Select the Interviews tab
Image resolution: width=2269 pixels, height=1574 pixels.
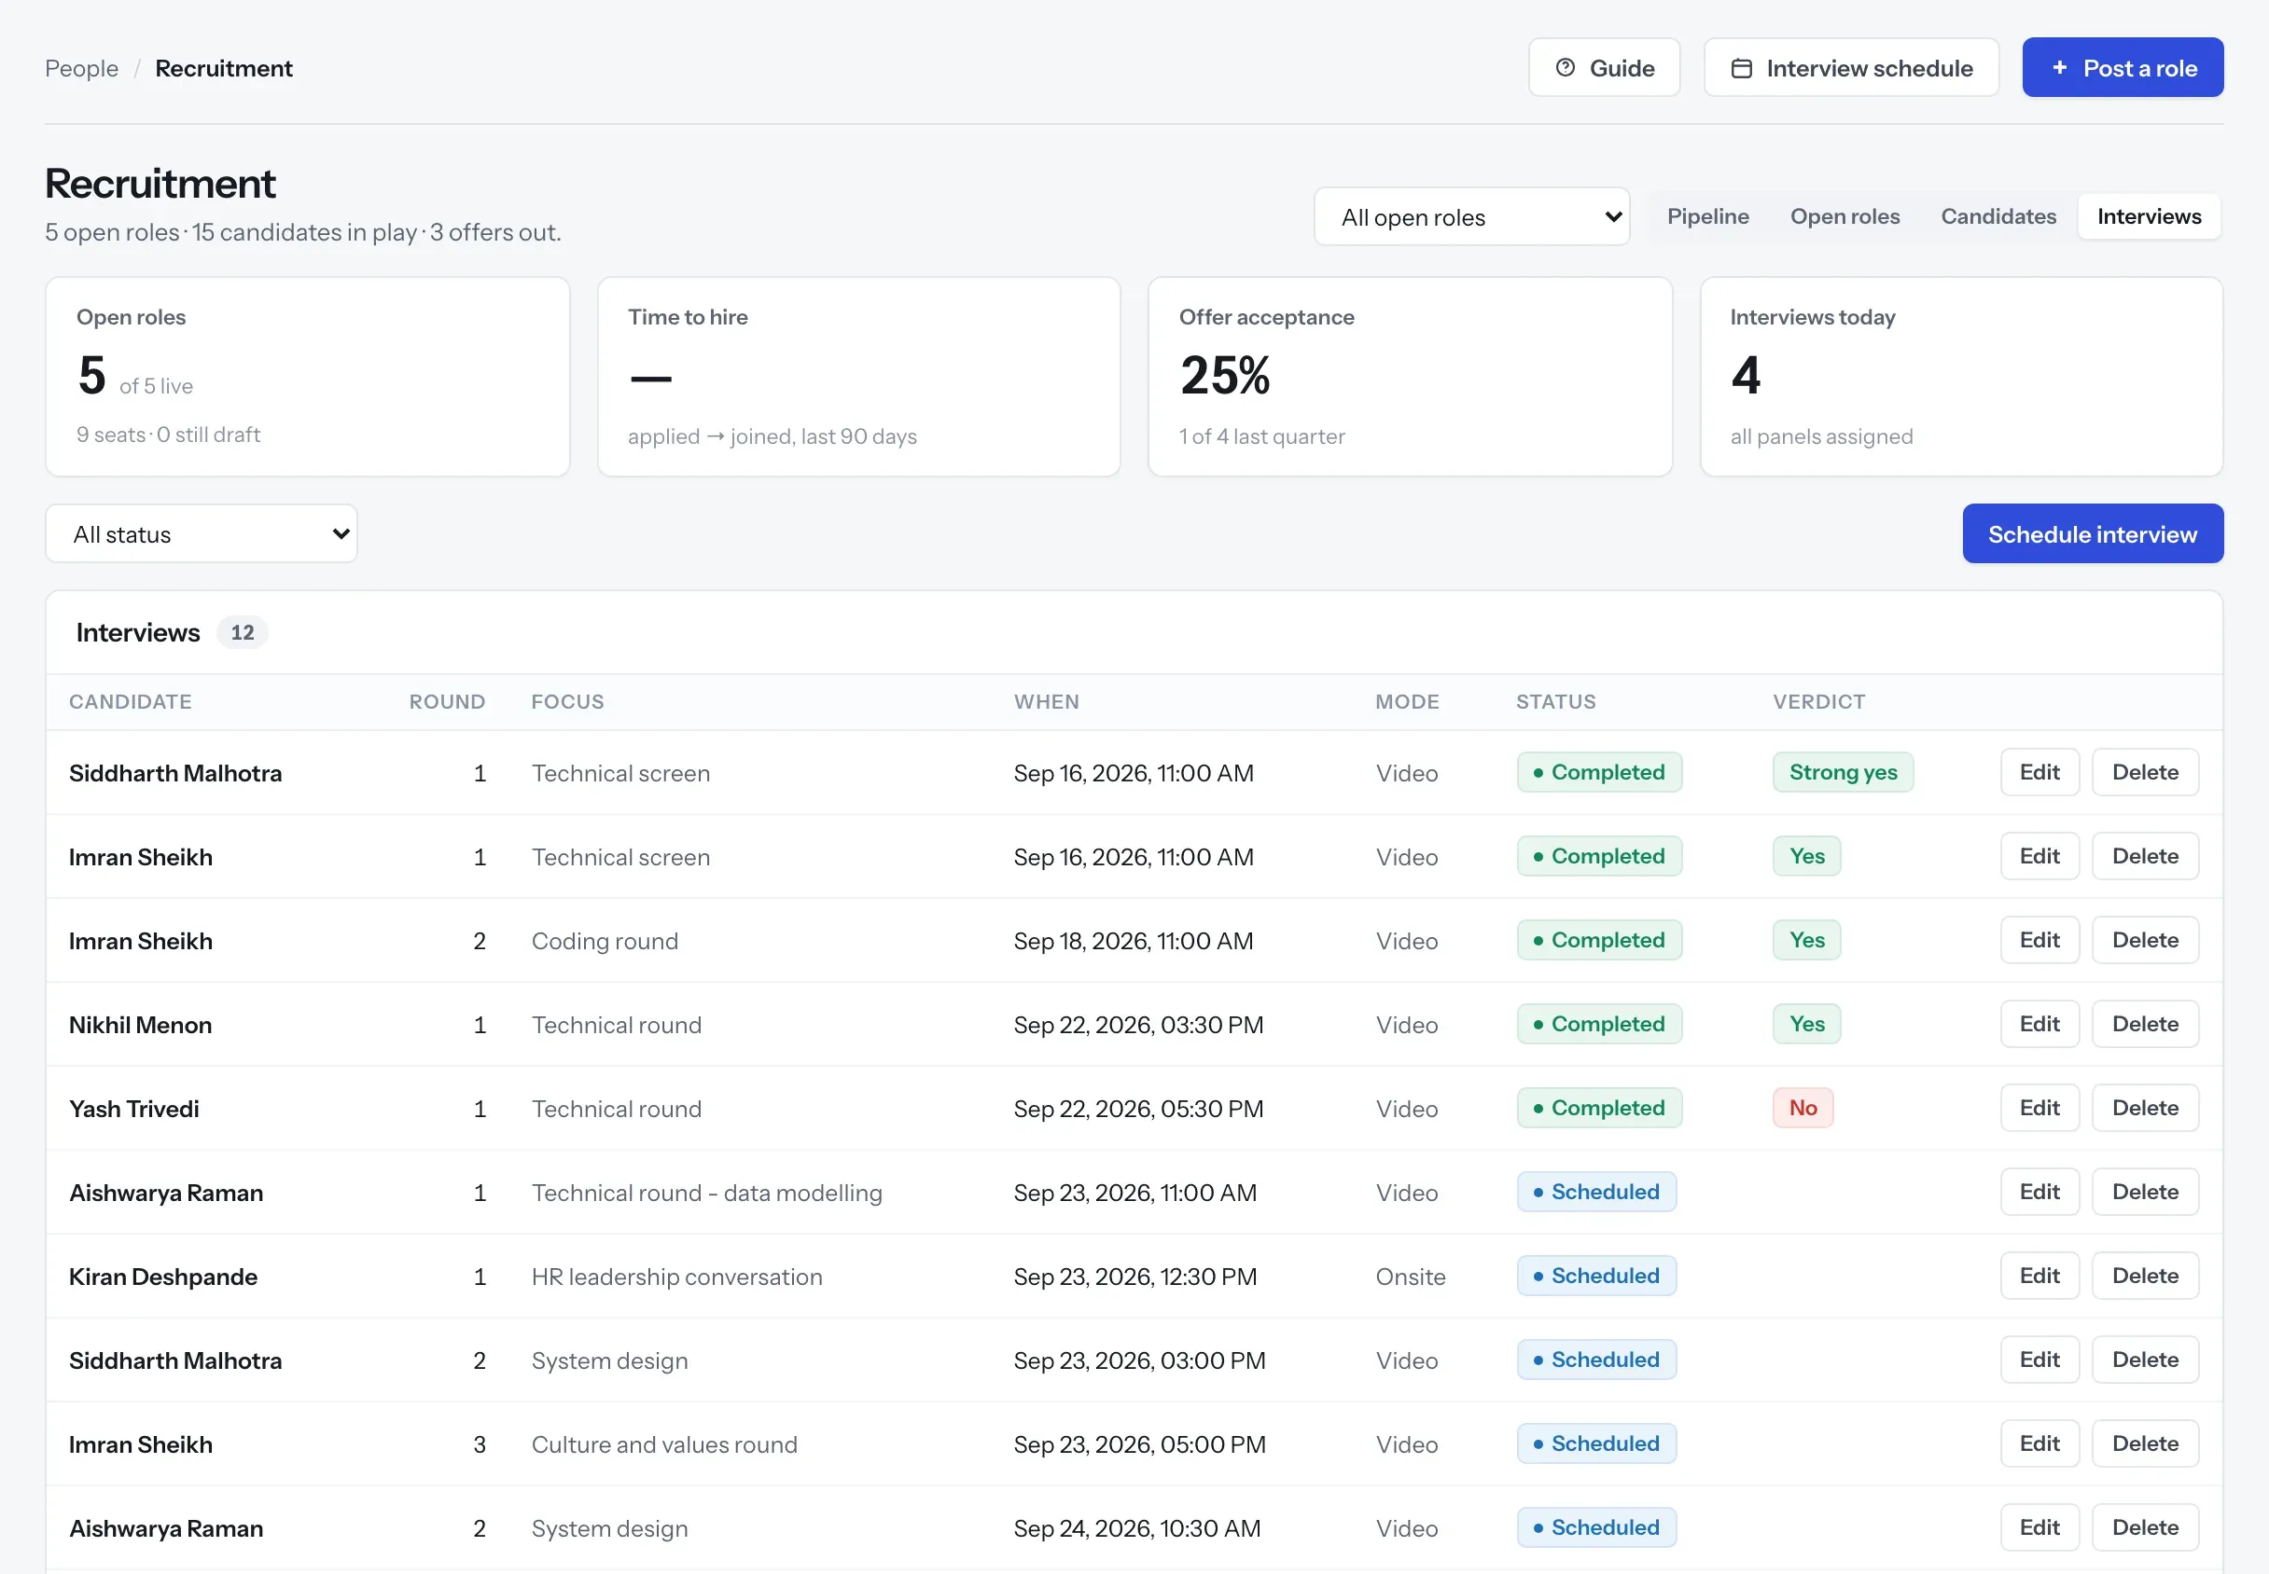(2149, 216)
